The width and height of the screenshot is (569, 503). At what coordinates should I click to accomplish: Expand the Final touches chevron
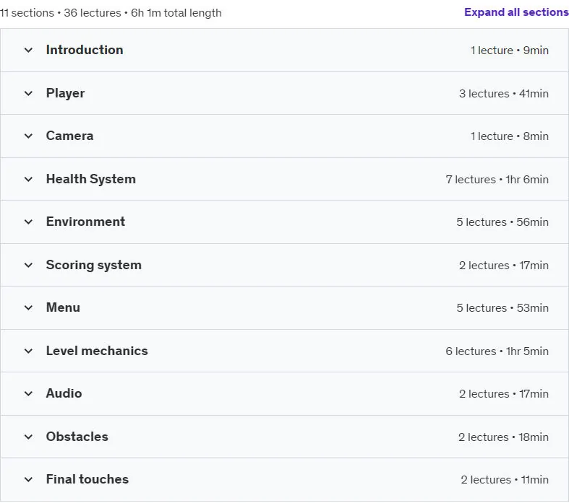(28, 479)
